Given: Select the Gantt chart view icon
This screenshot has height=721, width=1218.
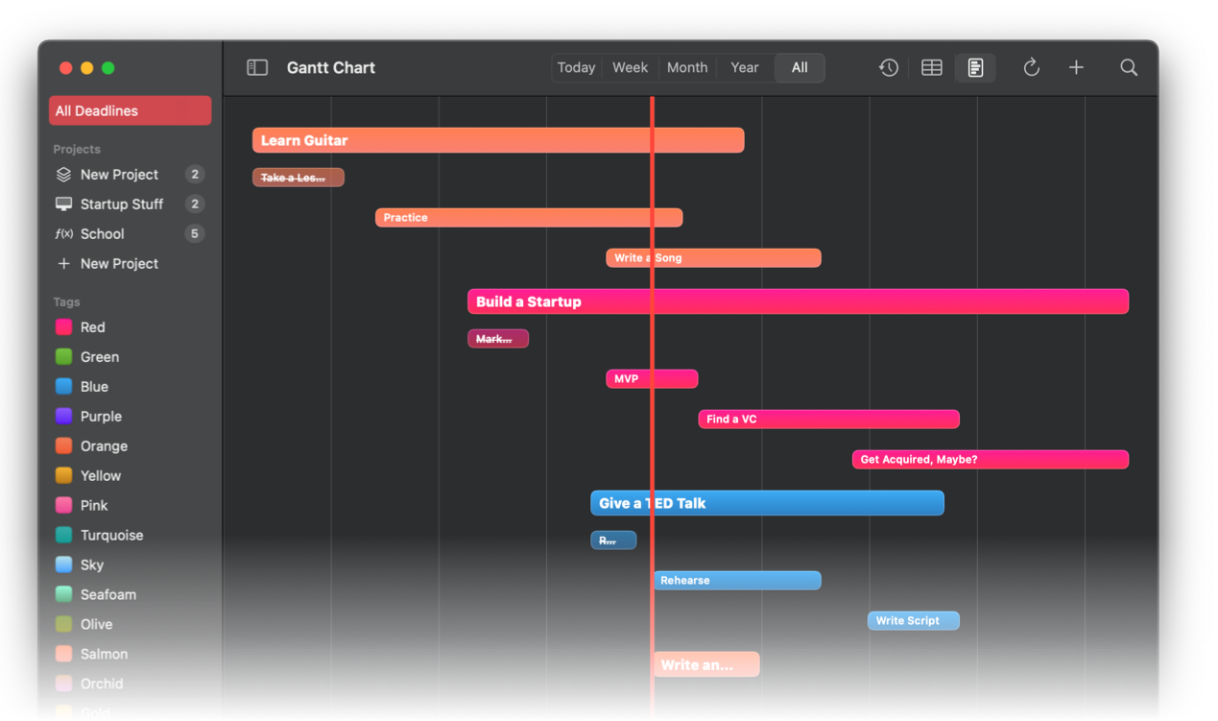Looking at the screenshot, I should coord(975,67).
